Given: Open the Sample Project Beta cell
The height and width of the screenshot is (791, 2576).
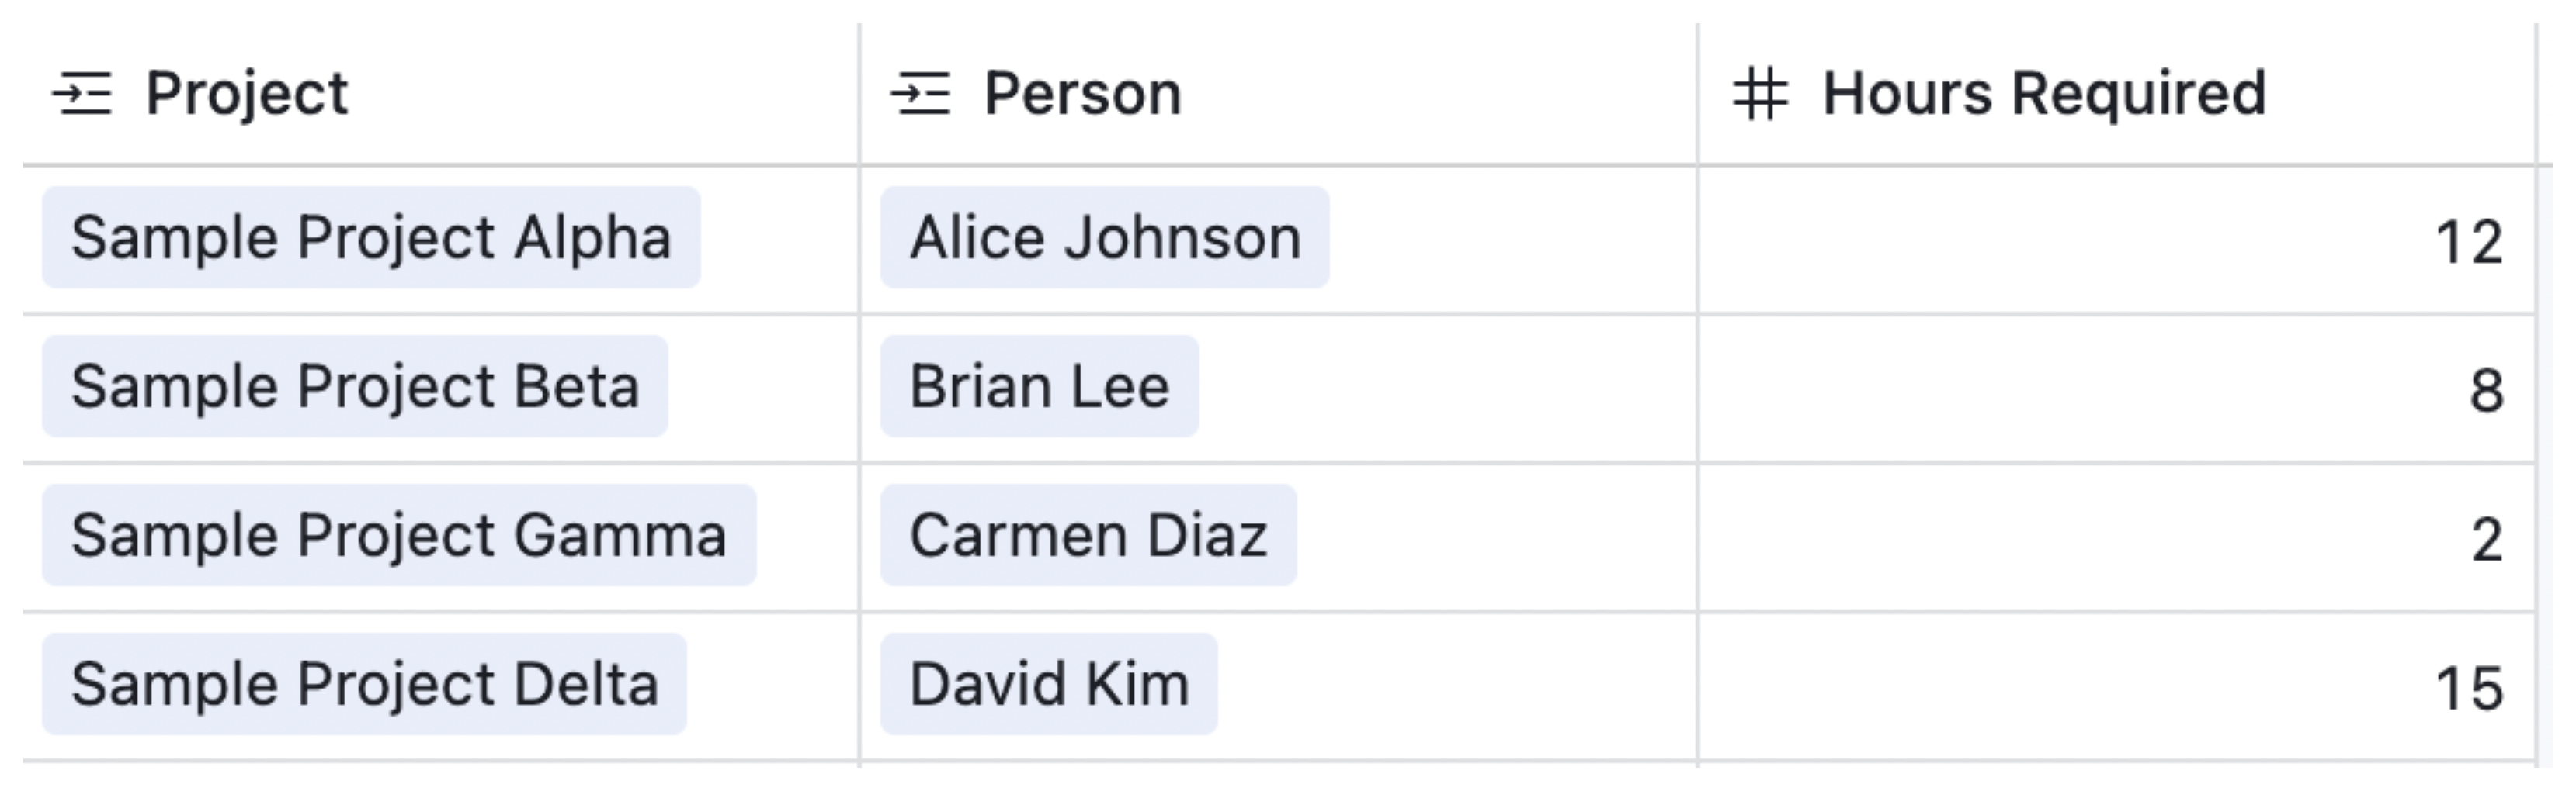Looking at the screenshot, I should [353, 386].
